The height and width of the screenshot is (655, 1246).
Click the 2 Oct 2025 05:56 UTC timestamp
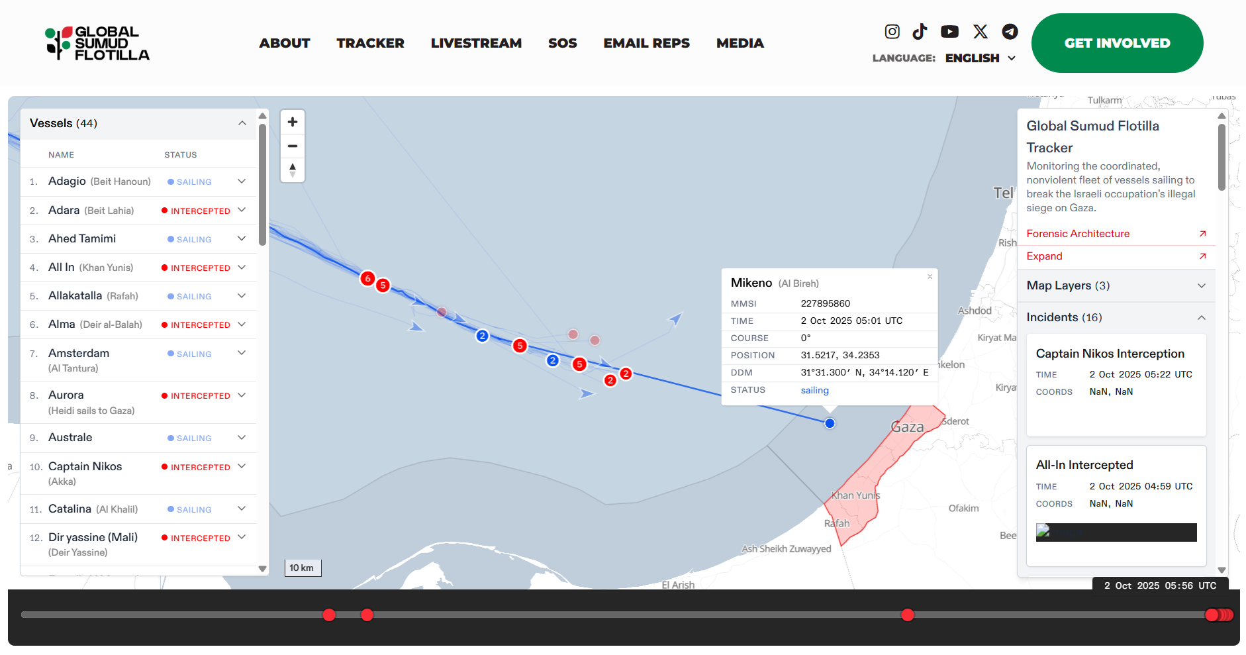[x=1160, y=585]
